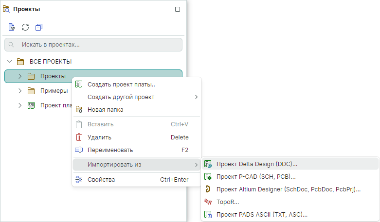Click the Altium Designer import icon

[208, 189]
